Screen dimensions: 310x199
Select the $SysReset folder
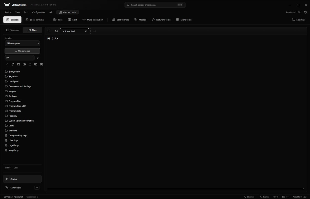point(22,76)
